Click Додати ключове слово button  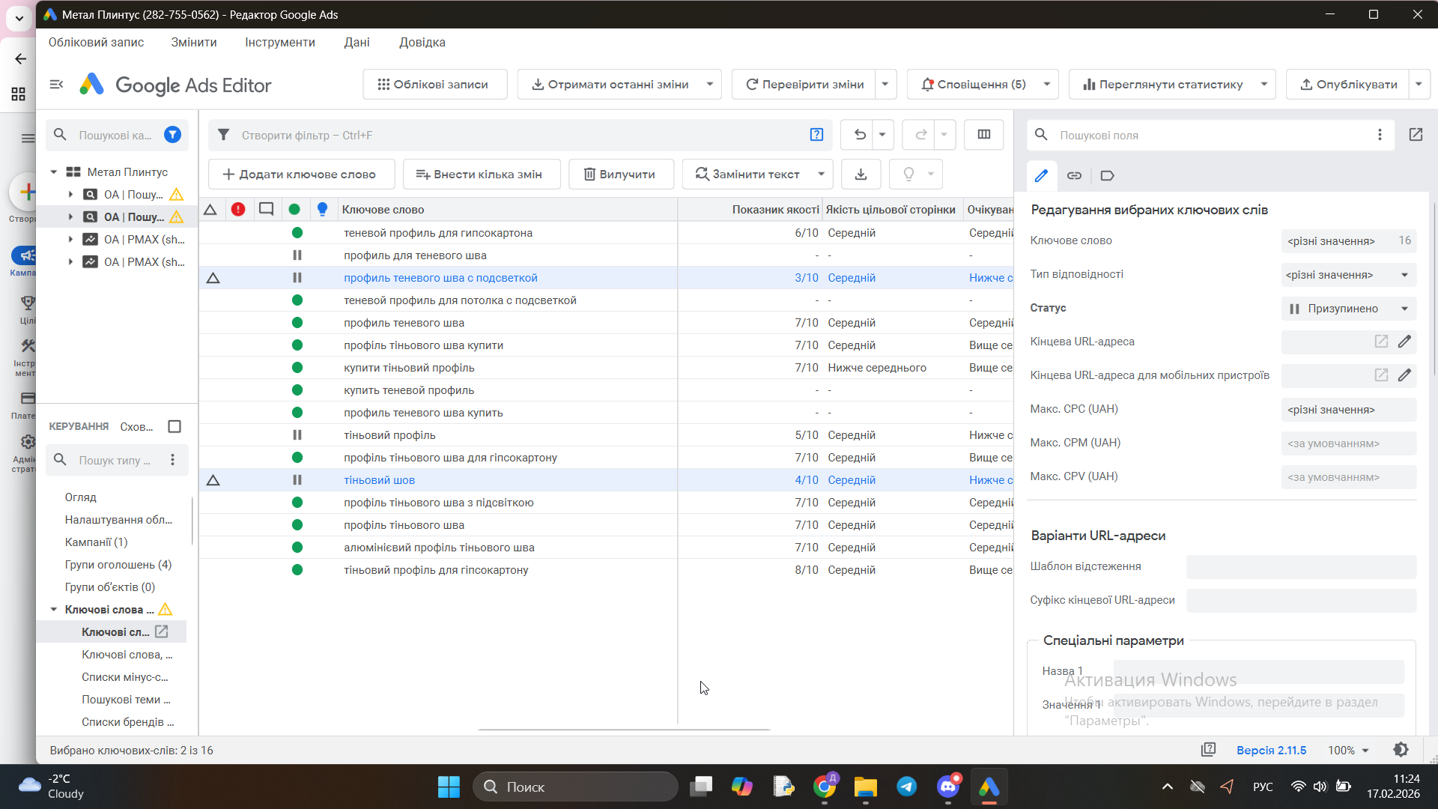tap(300, 175)
